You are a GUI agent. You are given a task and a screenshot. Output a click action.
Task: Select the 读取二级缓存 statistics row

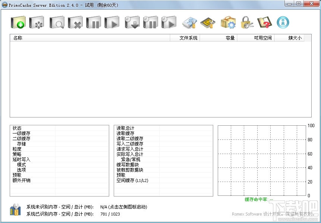coord(163,139)
